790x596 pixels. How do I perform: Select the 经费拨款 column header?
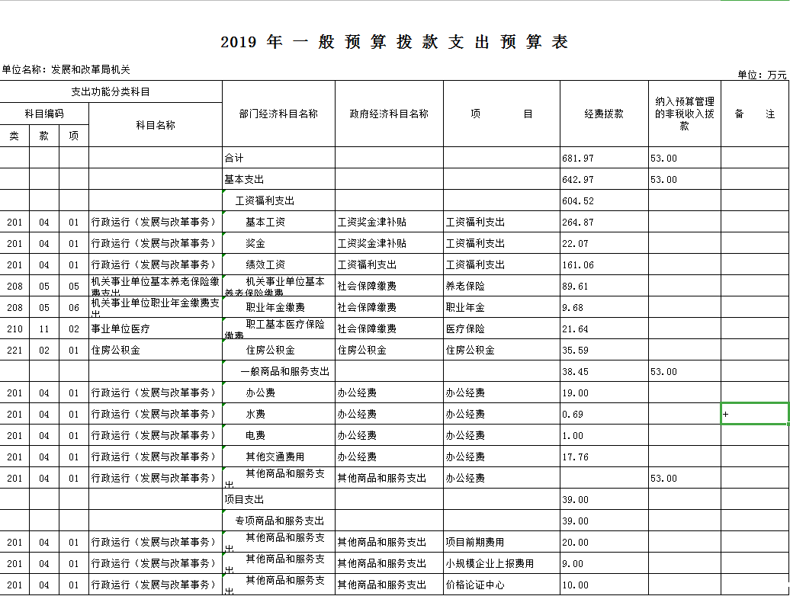[x=604, y=114]
